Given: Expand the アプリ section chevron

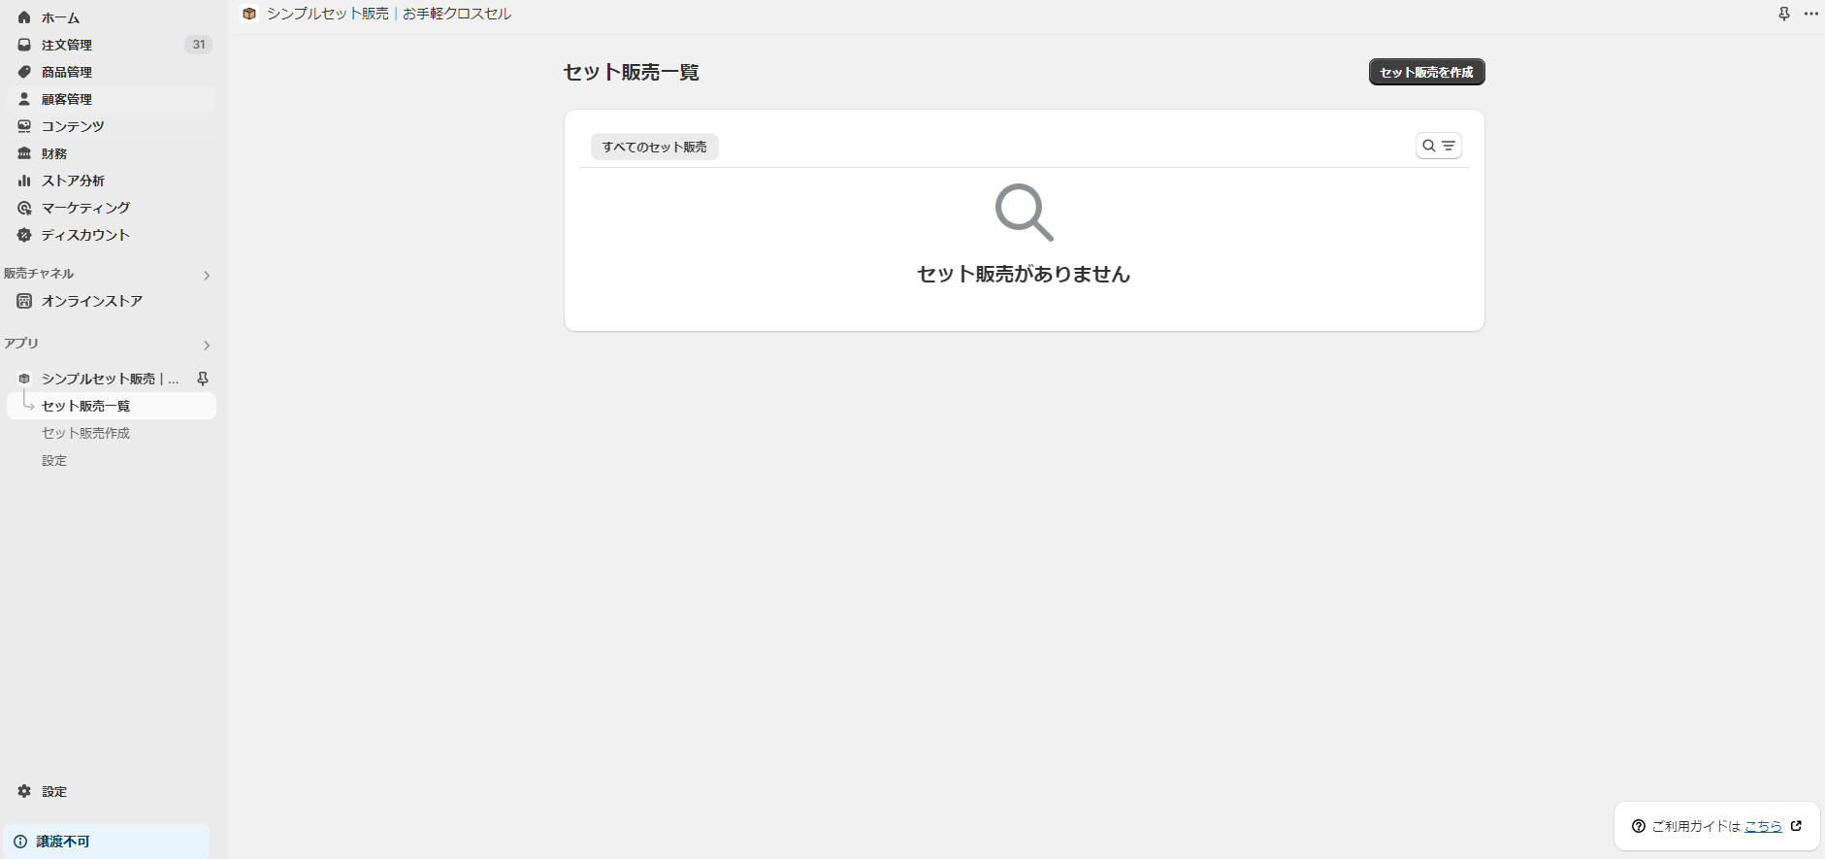Looking at the screenshot, I should tap(207, 346).
